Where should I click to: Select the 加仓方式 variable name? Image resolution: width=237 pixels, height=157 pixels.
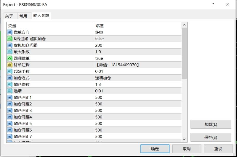[x=22, y=78]
